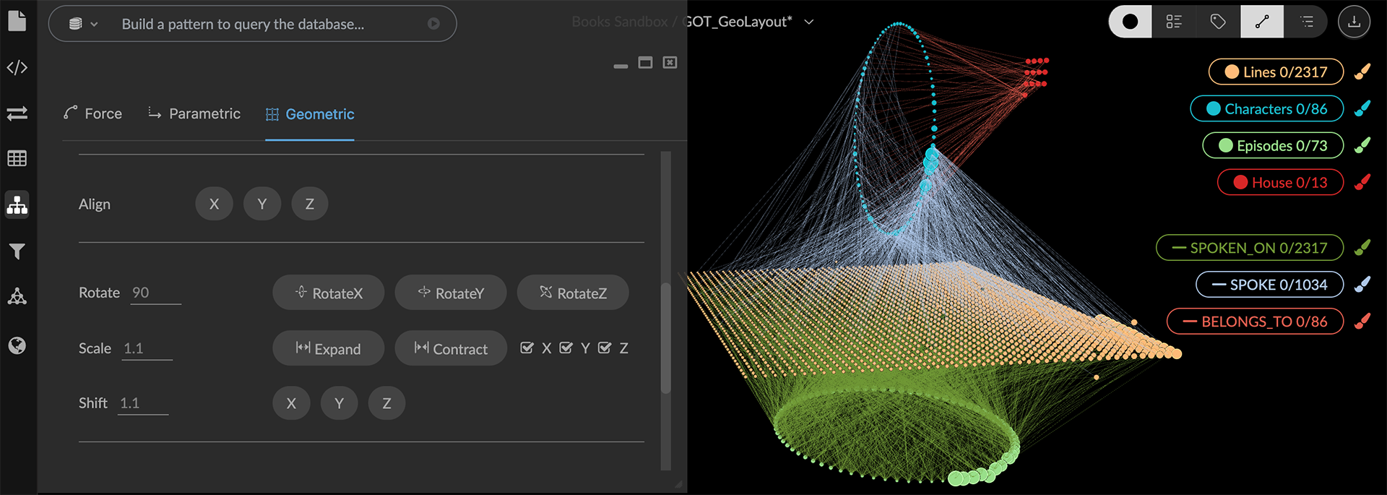Select the filter funnel icon
Screen dimensions: 1387x495
pyautogui.click(x=17, y=251)
